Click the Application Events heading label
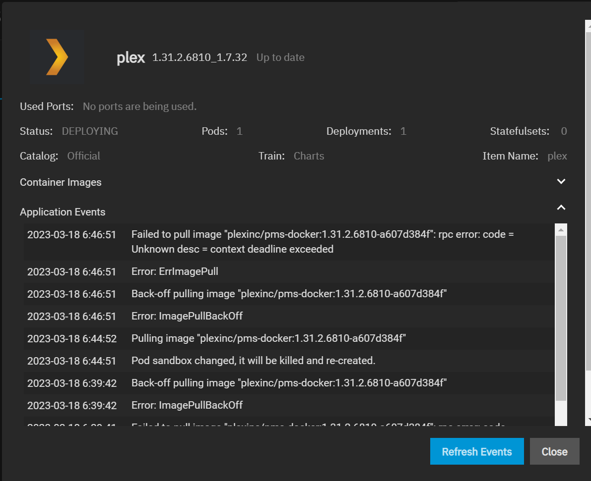This screenshot has height=481, width=591. (63, 212)
